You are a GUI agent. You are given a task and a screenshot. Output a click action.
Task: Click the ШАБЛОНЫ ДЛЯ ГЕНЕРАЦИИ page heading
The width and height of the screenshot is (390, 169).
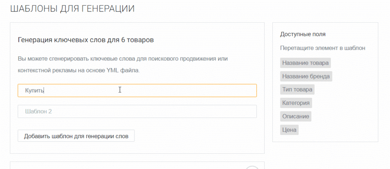(x=72, y=9)
